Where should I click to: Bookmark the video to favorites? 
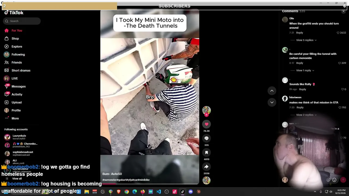tap(206, 152)
